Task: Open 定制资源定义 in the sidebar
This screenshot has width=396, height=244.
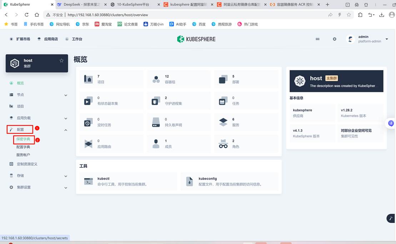Action: (x=27, y=164)
